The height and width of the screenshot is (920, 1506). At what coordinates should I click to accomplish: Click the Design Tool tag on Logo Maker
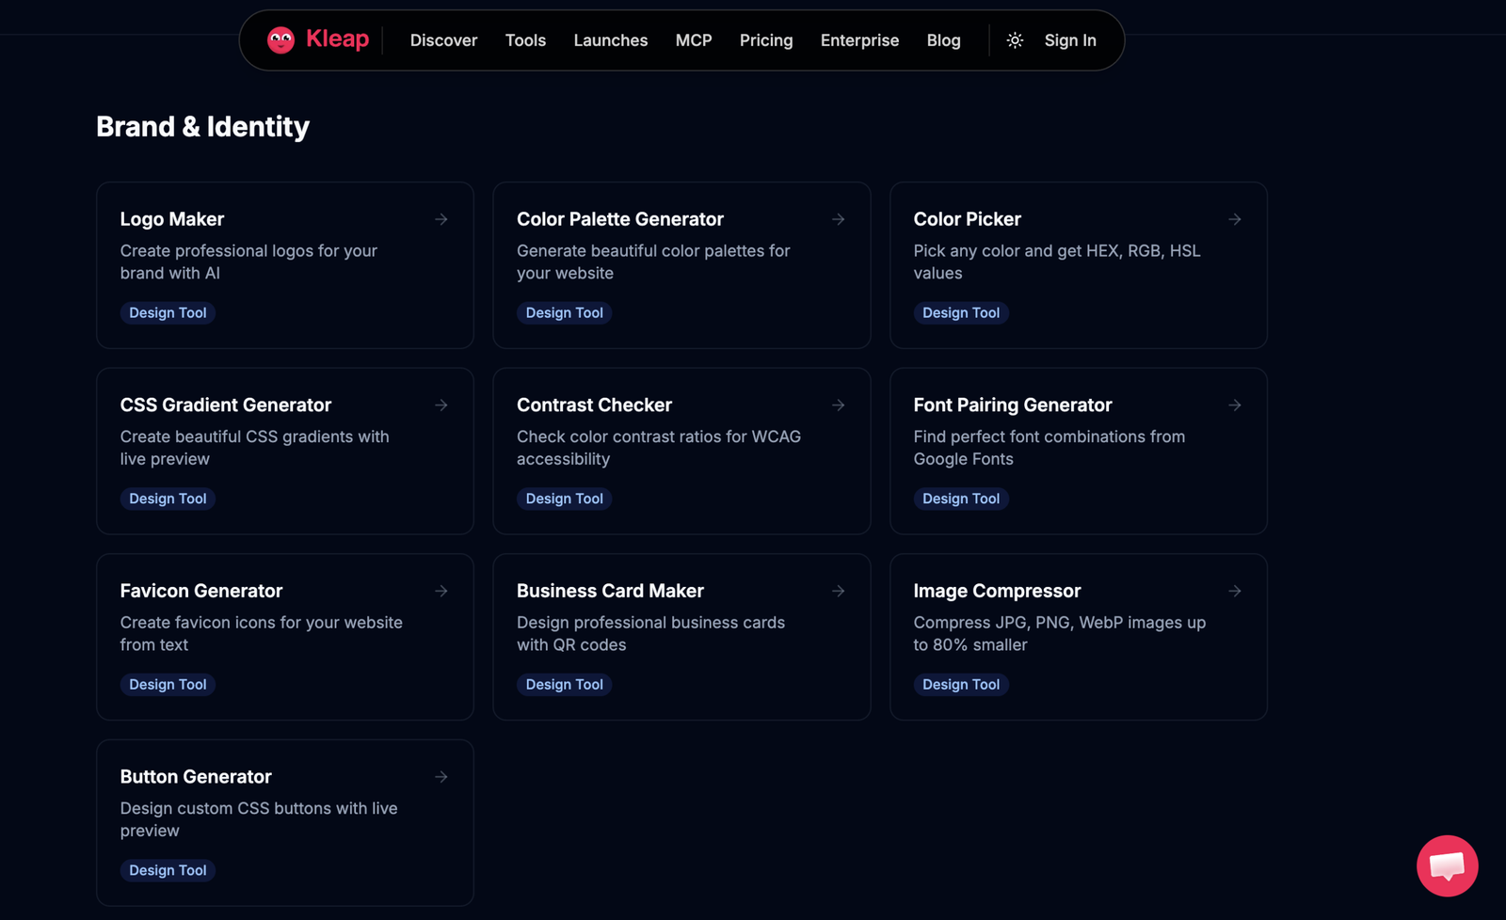pyautogui.click(x=168, y=313)
